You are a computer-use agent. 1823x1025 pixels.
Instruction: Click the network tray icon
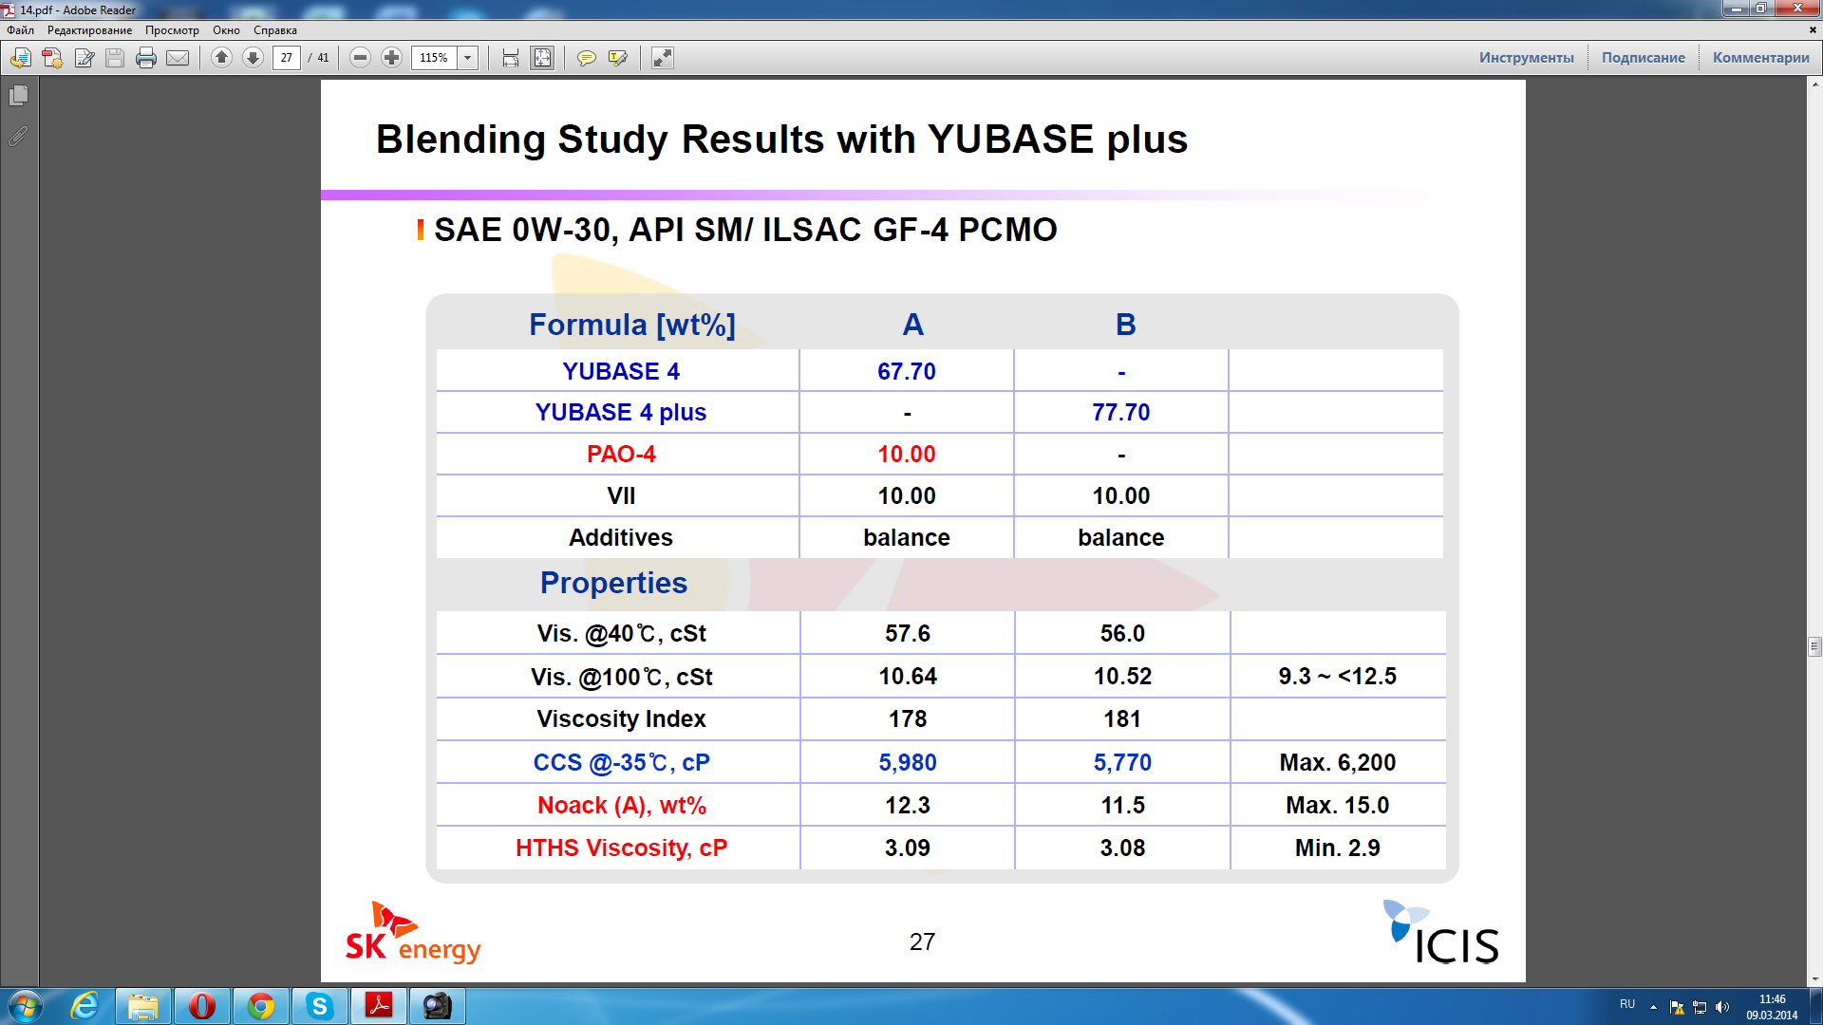click(x=1700, y=1006)
